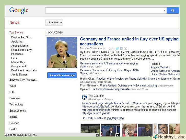Image resolution: width=186 pixels, height=140 pixels.
Task: Open the Bacolod City local section
Action: (x=23, y=80)
